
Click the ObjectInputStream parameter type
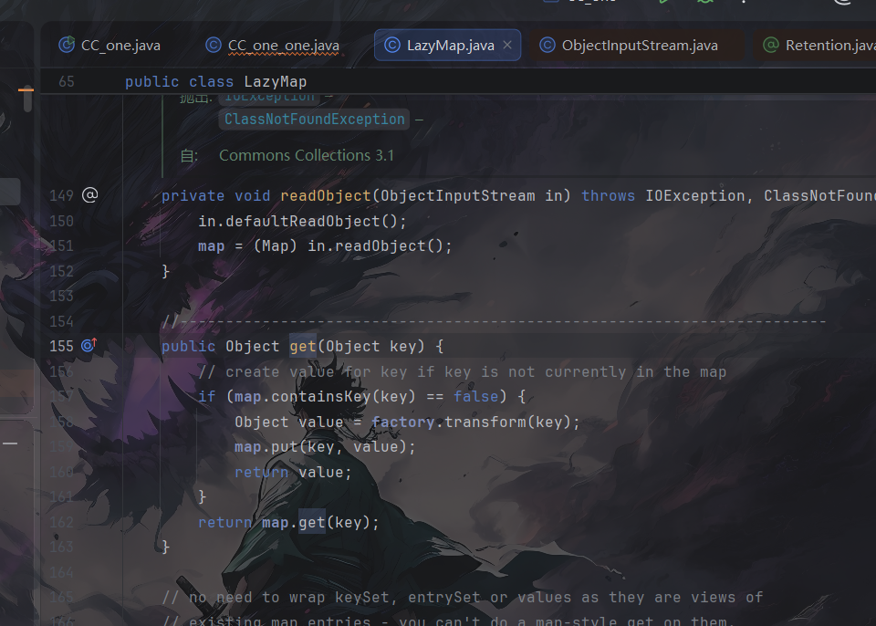tap(457, 195)
